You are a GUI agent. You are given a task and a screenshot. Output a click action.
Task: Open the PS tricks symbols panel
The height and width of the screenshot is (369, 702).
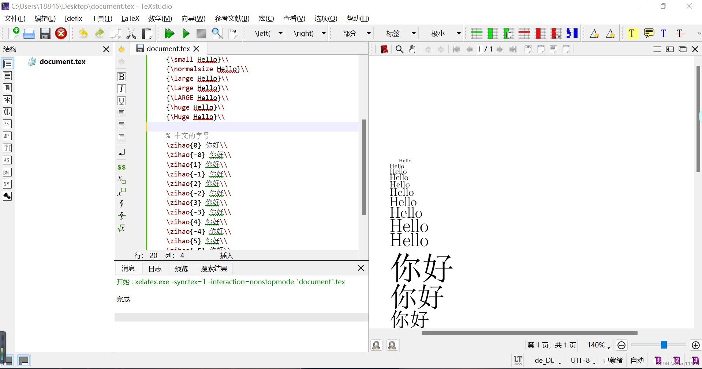pyautogui.click(x=7, y=124)
